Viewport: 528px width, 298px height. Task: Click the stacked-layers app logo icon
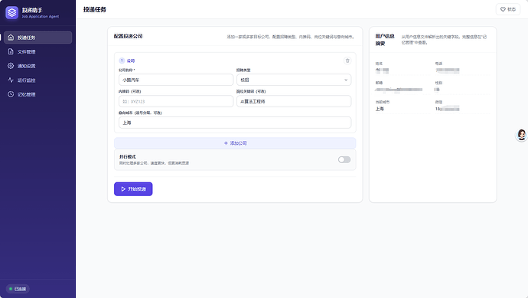(11, 13)
